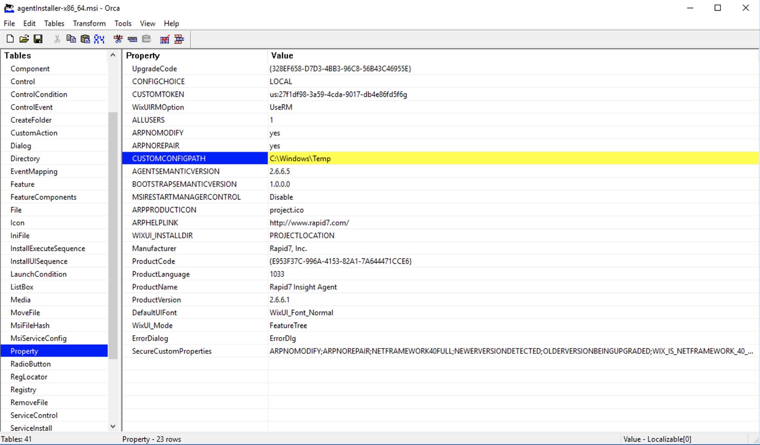Click the red and blue tables toolbar icon

pyautogui.click(x=179, y=39)
